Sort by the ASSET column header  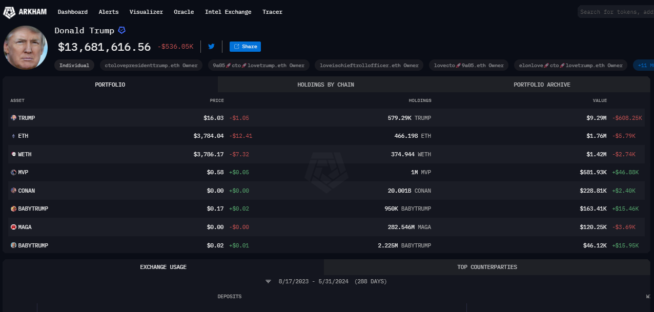click(17, 100)
